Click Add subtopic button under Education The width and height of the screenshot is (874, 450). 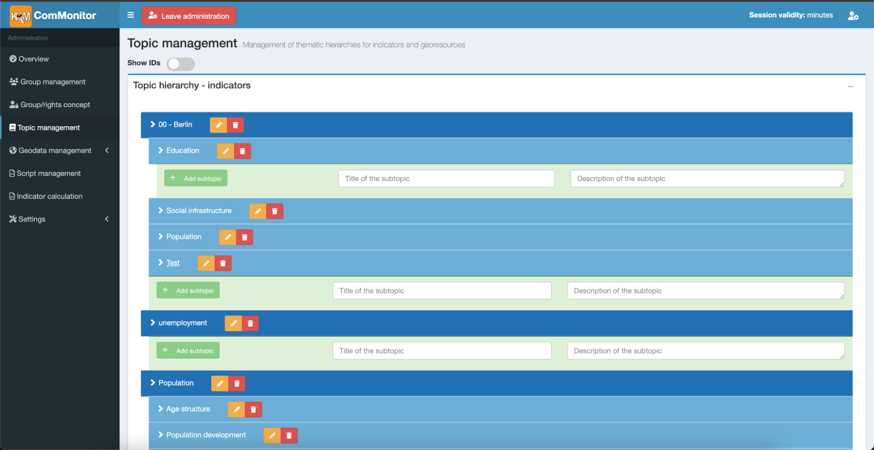pos(196,178)
